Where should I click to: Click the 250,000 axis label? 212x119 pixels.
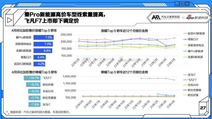[66, 34]
